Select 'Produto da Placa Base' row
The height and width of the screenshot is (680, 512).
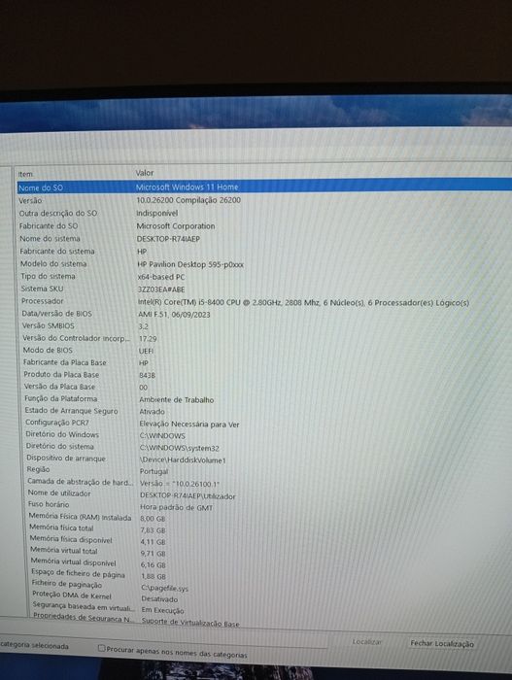pos(61,374)
